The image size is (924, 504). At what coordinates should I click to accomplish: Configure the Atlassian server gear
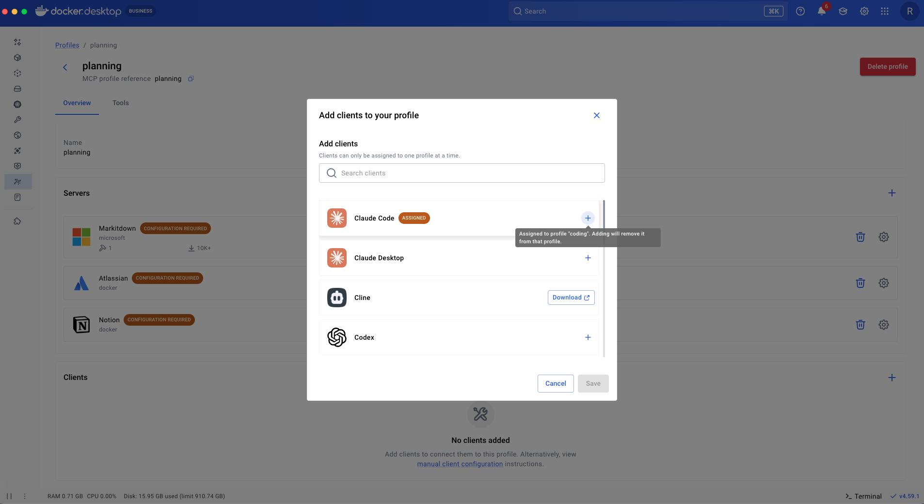pos(884,283)
